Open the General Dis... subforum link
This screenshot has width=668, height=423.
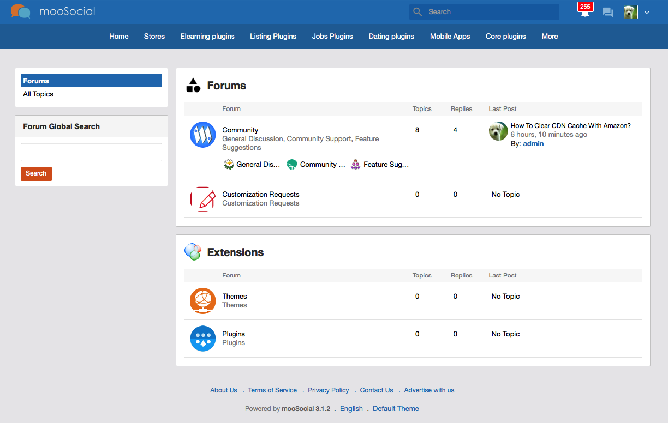tap(258, 165)
